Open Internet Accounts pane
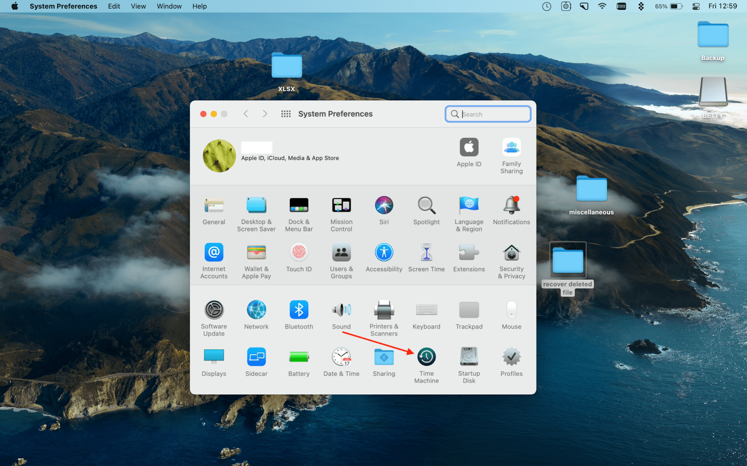747x466 pixels. (x=214, y=261)
